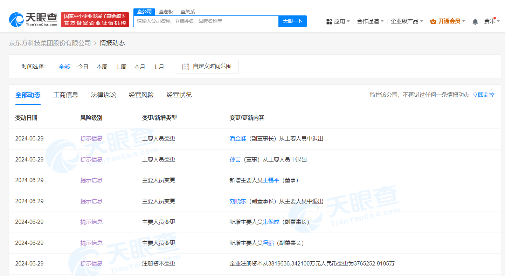505x276 pixels.
Task: Switch to the 查老板 search tab
Action: (166, 11)
